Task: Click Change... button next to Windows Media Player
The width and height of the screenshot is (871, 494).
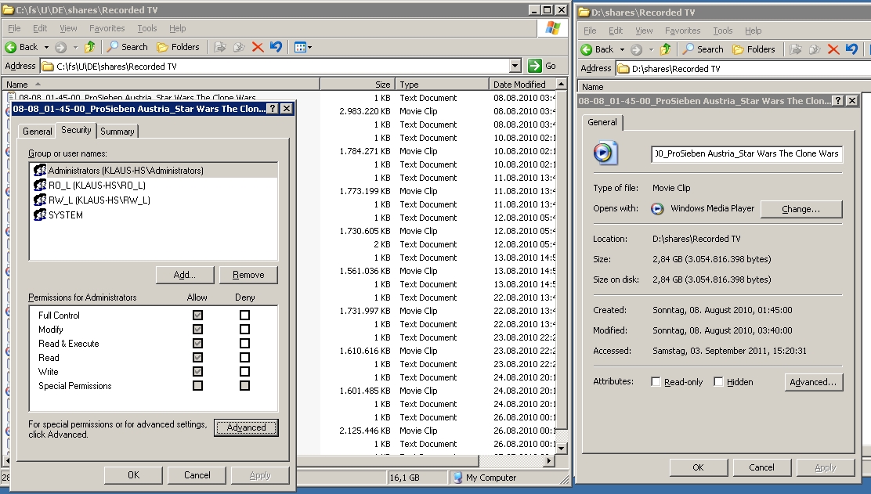Action: [801, 209]
